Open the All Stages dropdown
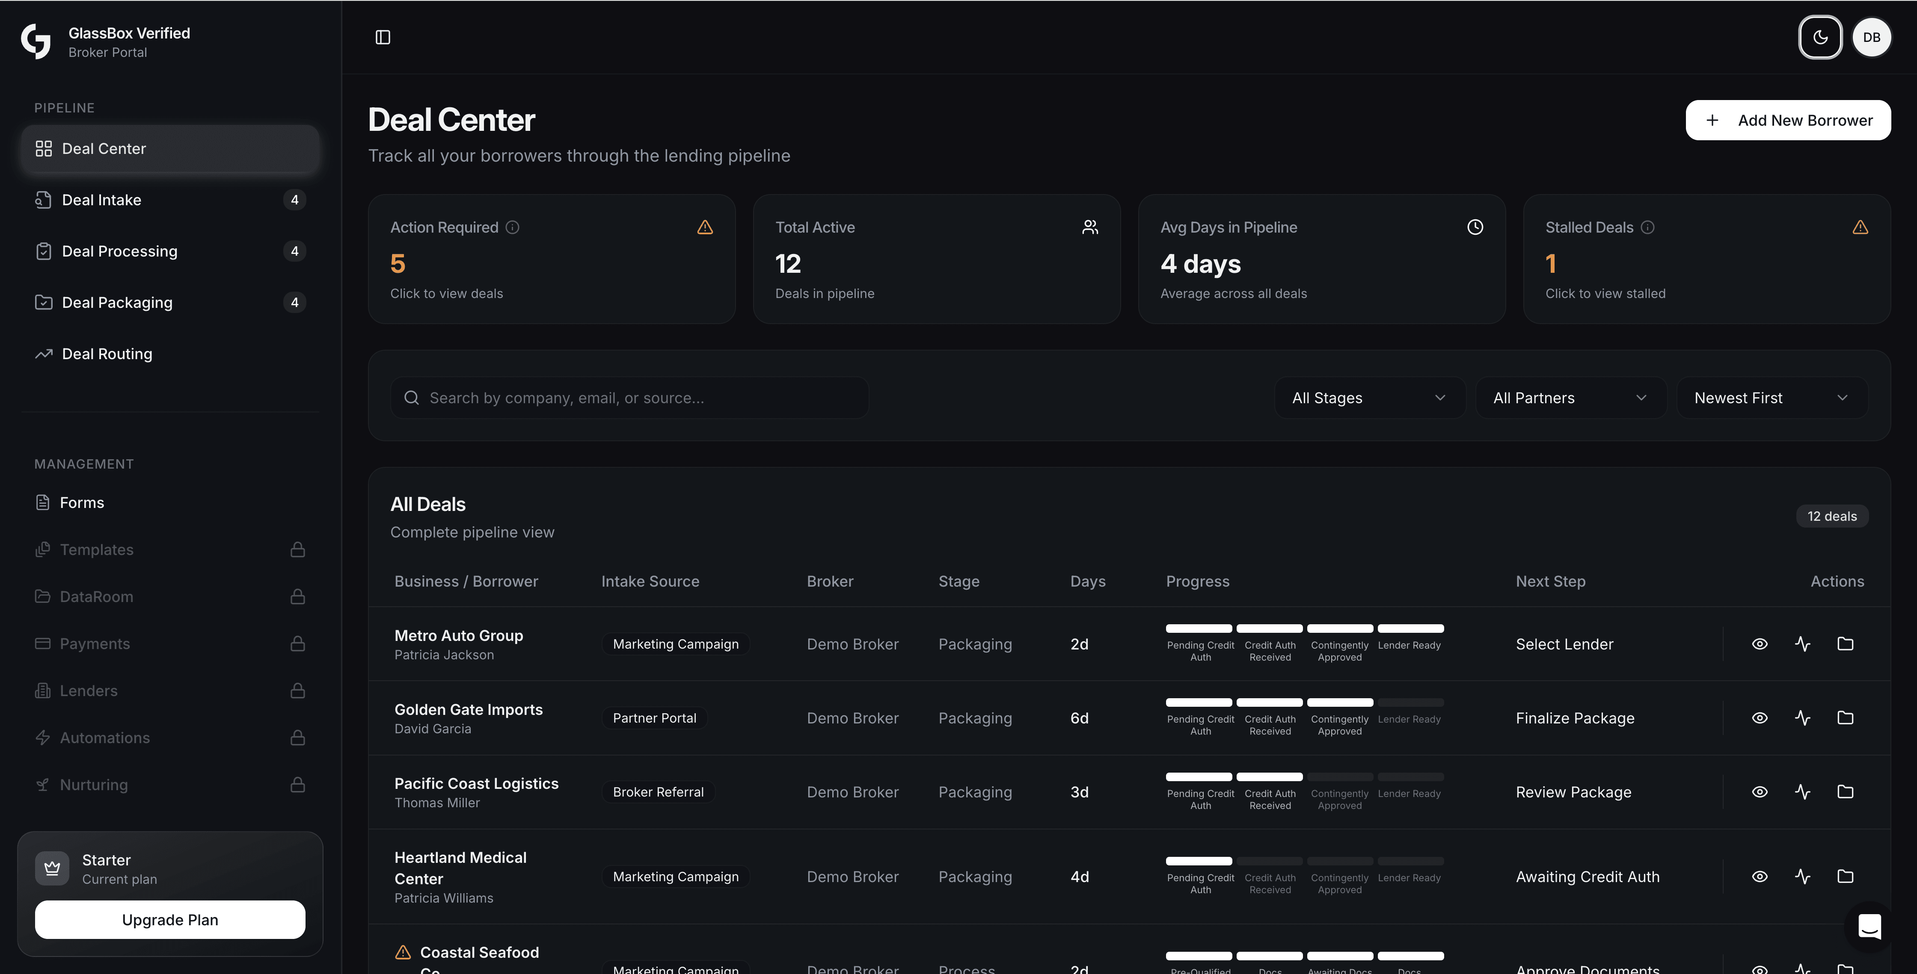This screenshot has width=1917, height=974. (x=1368, y=397)
